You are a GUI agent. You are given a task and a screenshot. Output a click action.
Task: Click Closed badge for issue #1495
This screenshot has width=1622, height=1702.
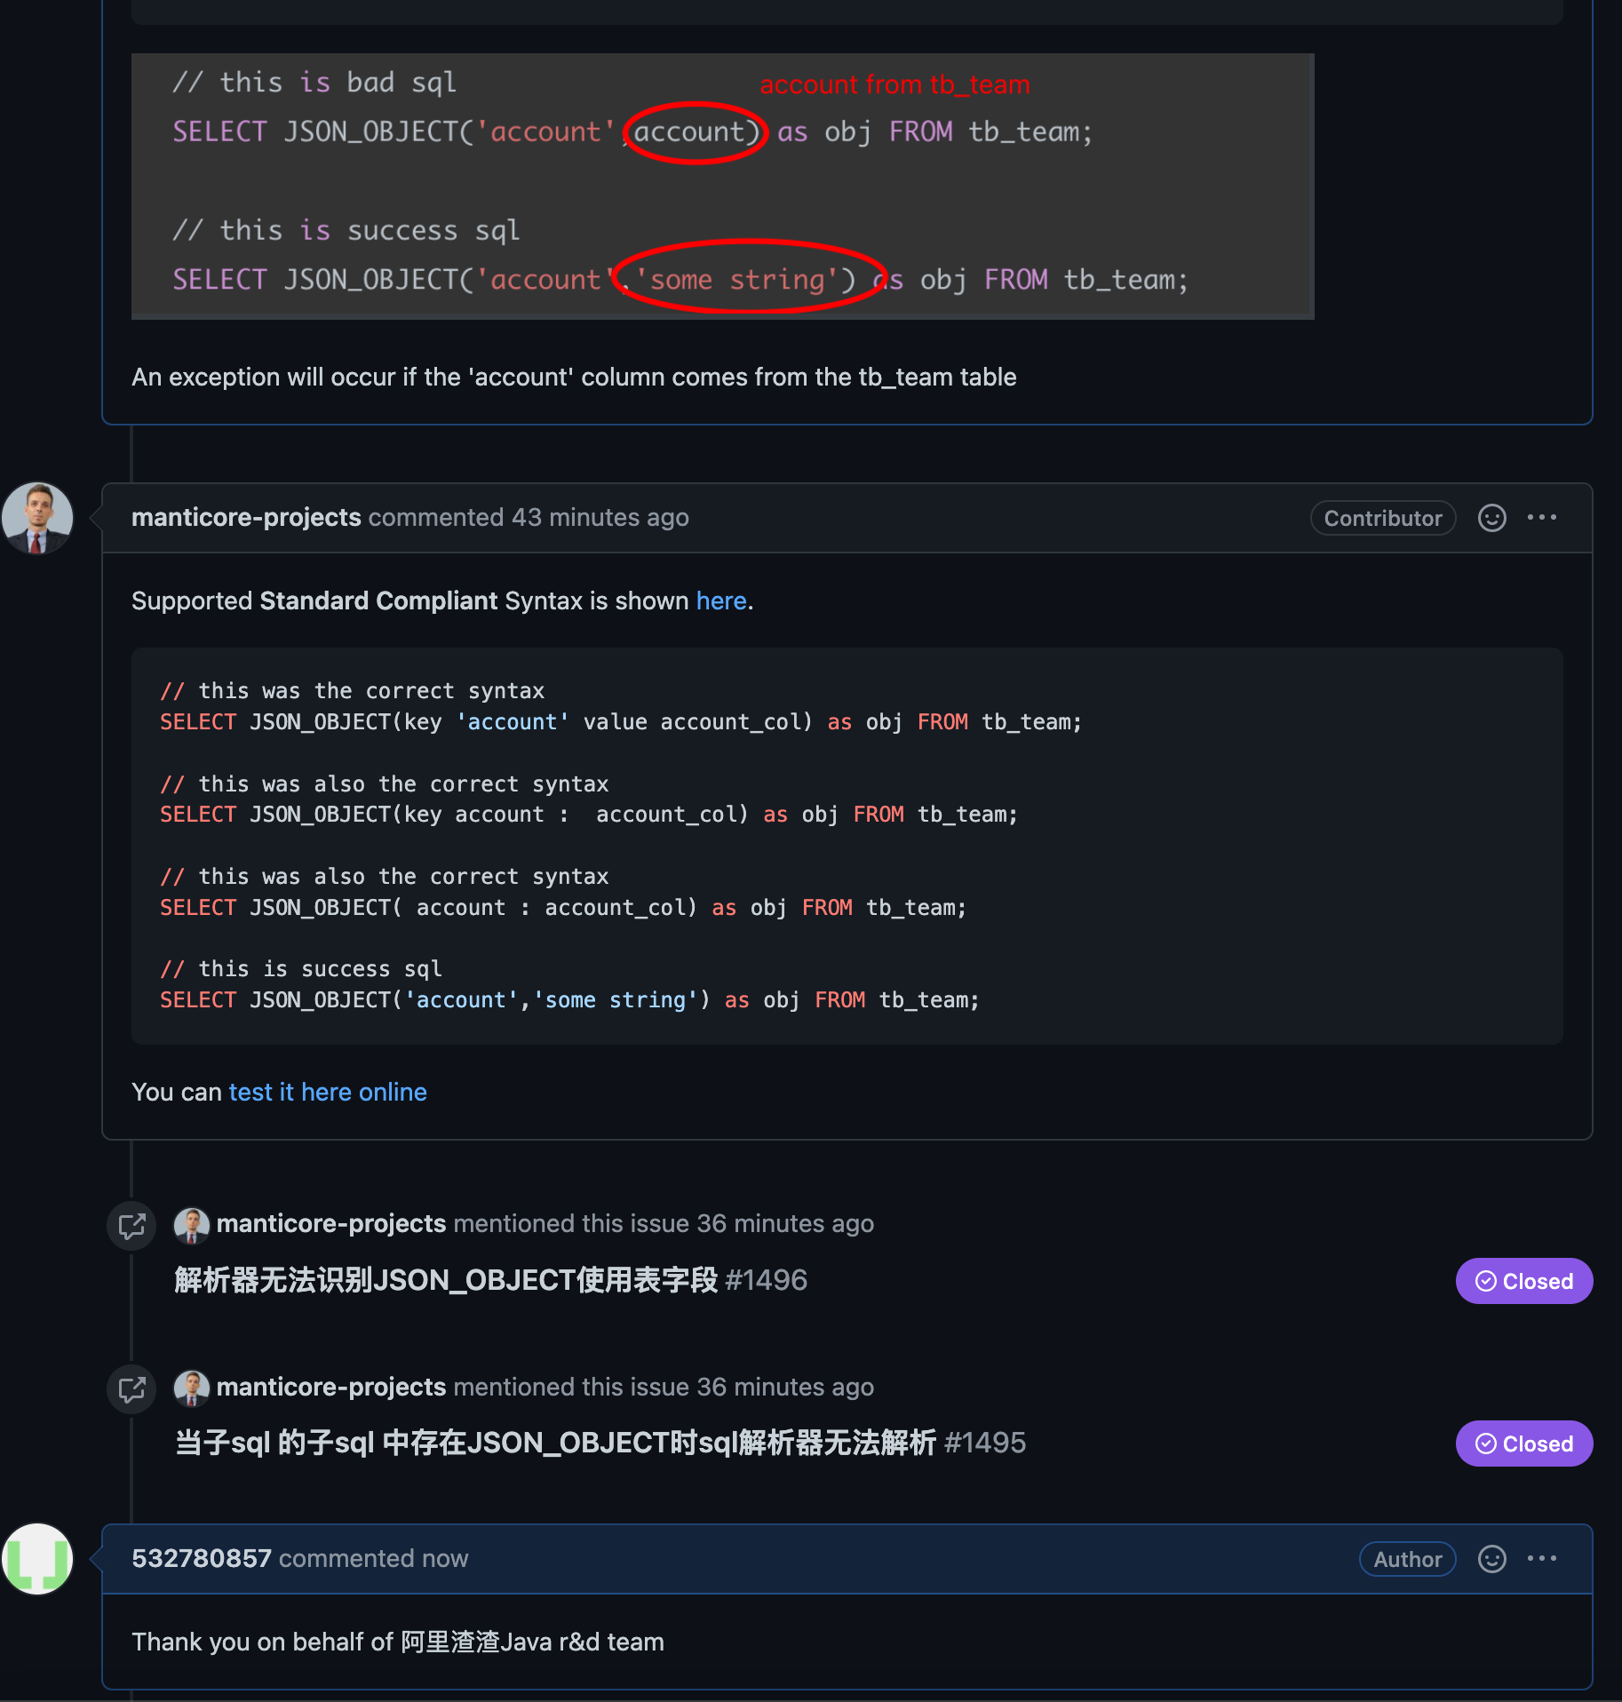[1523, 1444]
